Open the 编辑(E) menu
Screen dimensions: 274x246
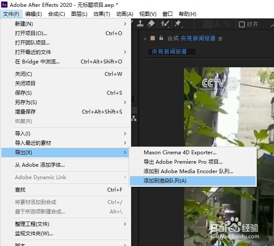[33, 14]
